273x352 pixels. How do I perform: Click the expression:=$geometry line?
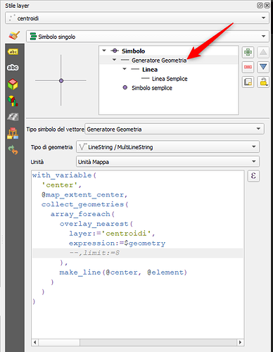(x=117, y=244)
